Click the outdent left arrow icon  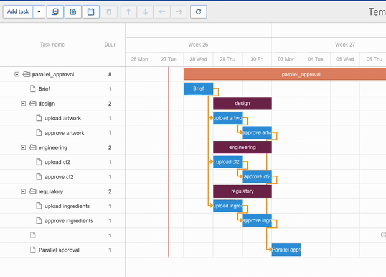click(162, 12)
